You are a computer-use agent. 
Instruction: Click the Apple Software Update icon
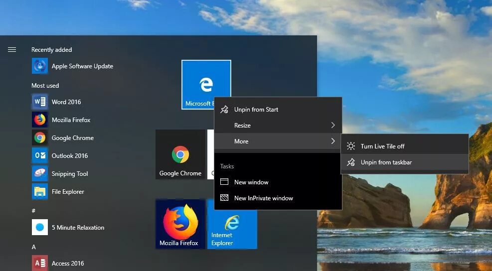pos(40,66)
